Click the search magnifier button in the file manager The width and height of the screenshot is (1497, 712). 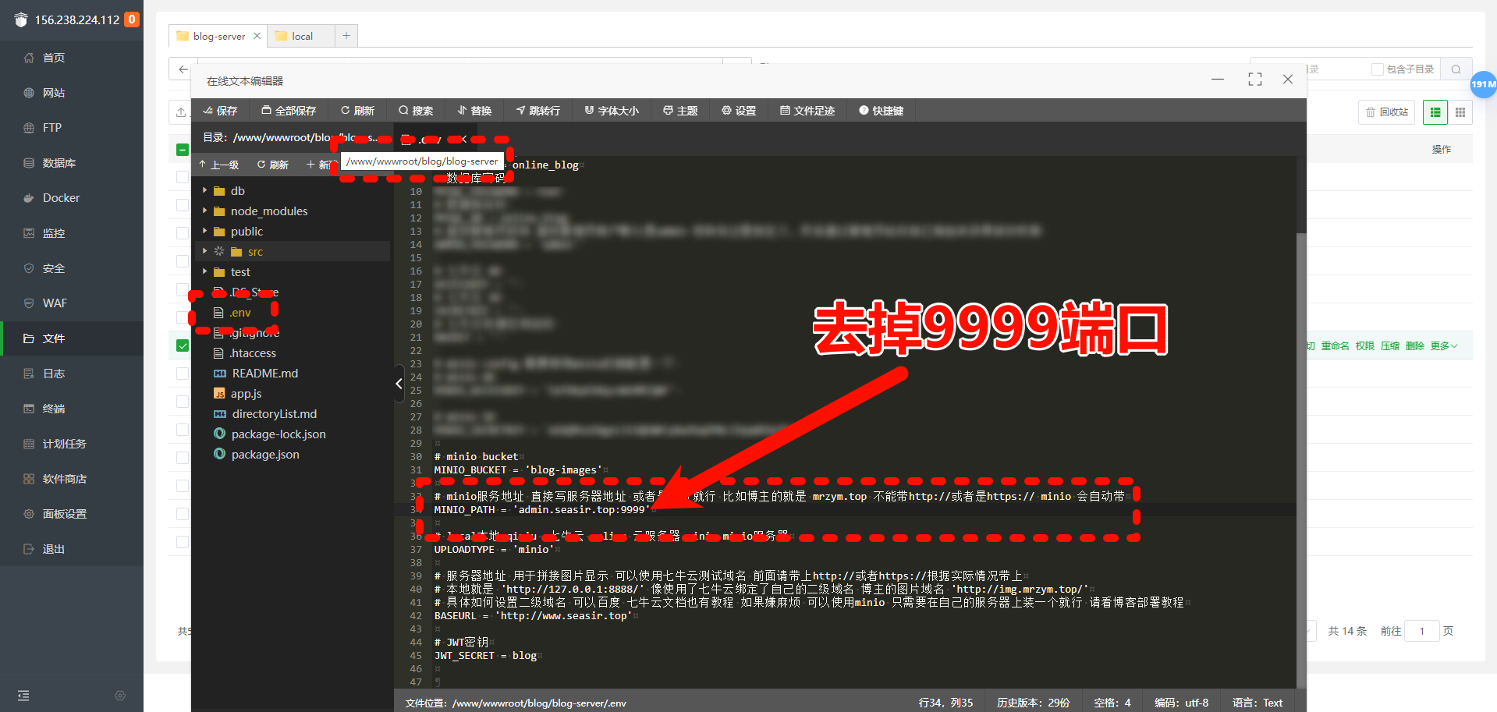coord(1456,69)
